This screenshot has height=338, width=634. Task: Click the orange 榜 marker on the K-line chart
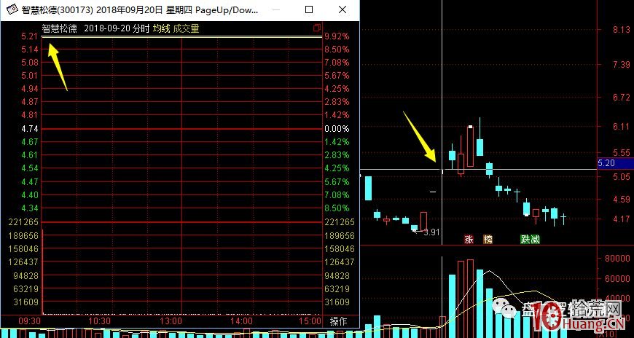point(488,240)
